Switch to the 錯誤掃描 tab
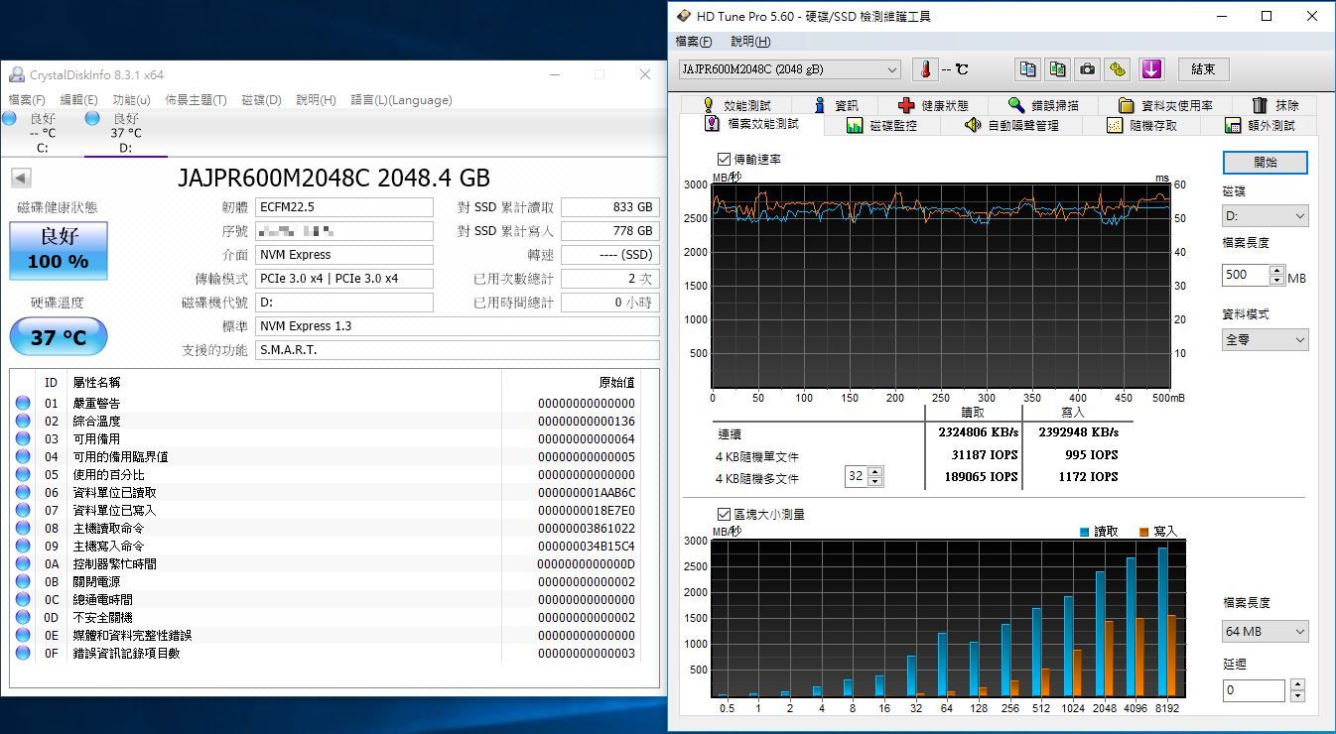Image resolution: width=1336 pixels, height=734 pixels. [1041, 105]
